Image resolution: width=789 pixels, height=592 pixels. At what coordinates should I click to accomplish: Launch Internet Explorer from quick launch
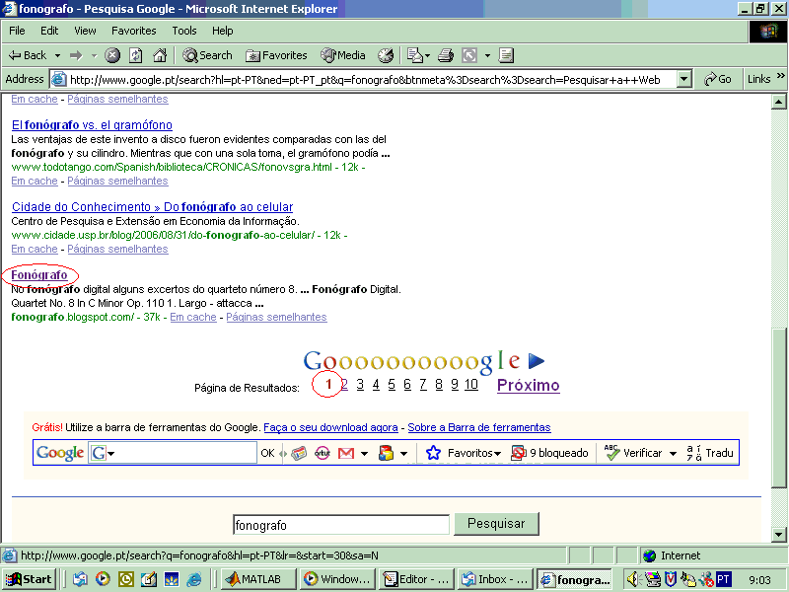194,579
